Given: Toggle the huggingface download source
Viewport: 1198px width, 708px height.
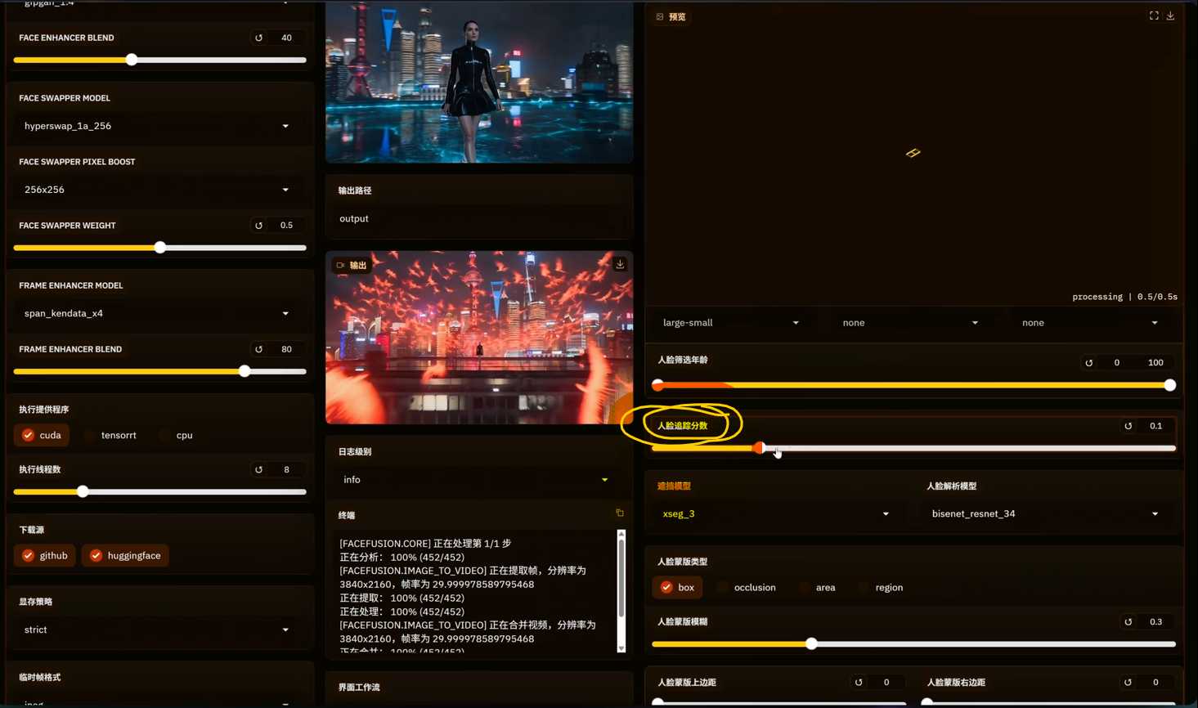Looking at the screenshot, I should pos(125,555).
